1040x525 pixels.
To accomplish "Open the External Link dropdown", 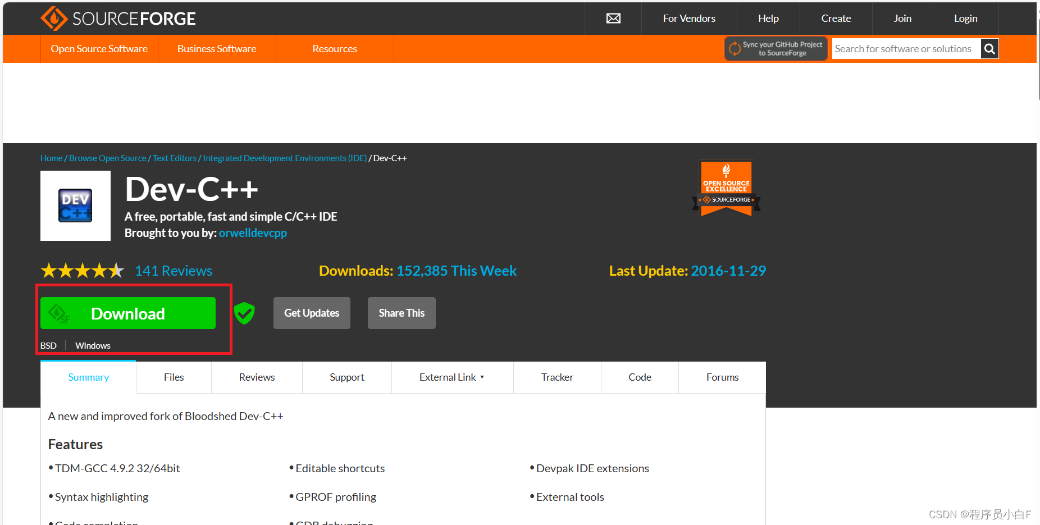I will 451,377.
